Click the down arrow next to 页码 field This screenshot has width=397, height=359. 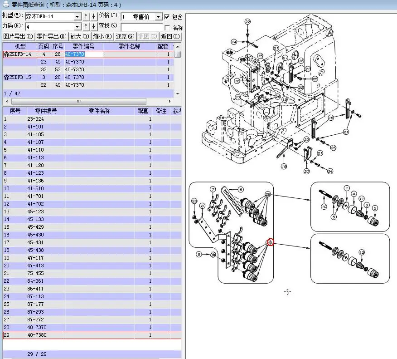(x=94, y=26)
